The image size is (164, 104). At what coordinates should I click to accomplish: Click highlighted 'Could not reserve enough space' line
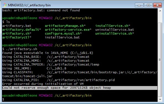point(80,88)
